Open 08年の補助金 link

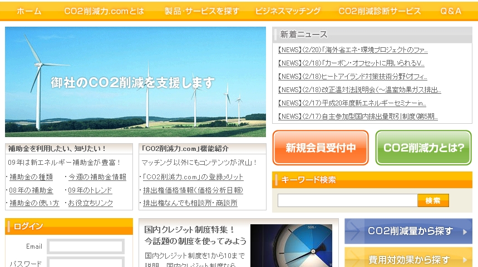pos(31,190)
